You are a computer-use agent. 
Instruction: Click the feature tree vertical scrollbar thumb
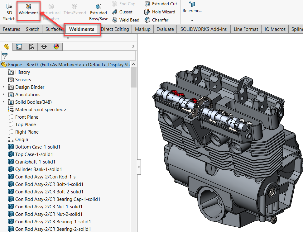[133, 77]
